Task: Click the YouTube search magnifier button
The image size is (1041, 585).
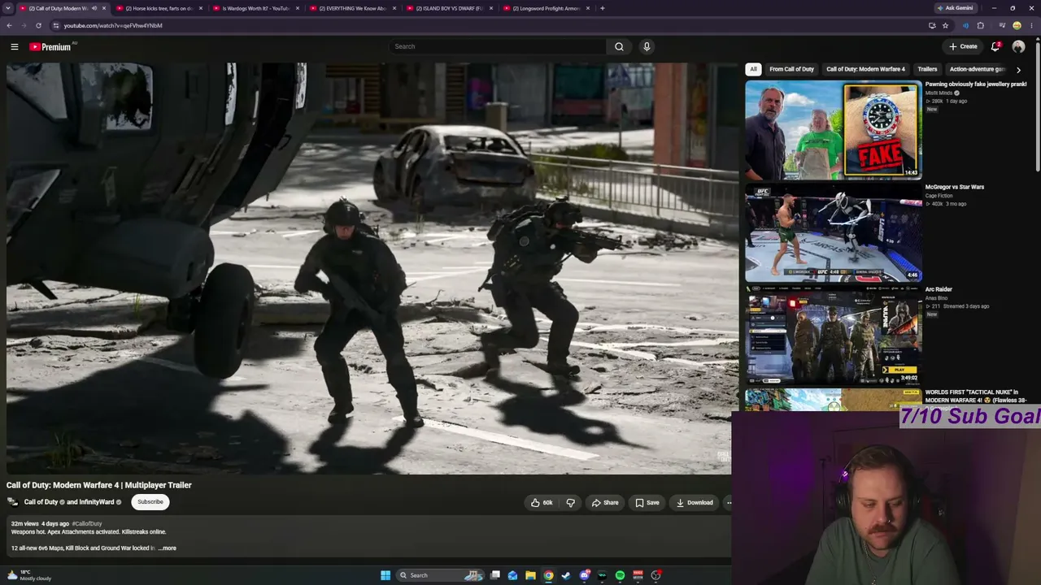Action: point(619,46)
